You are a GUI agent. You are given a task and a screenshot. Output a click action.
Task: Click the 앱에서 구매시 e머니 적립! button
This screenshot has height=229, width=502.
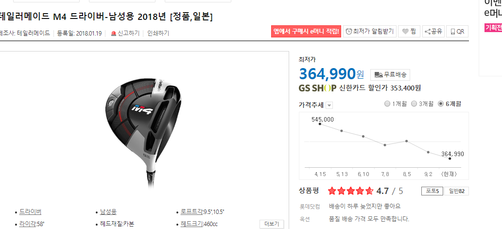pyautogui.click(x=306, y=32)
